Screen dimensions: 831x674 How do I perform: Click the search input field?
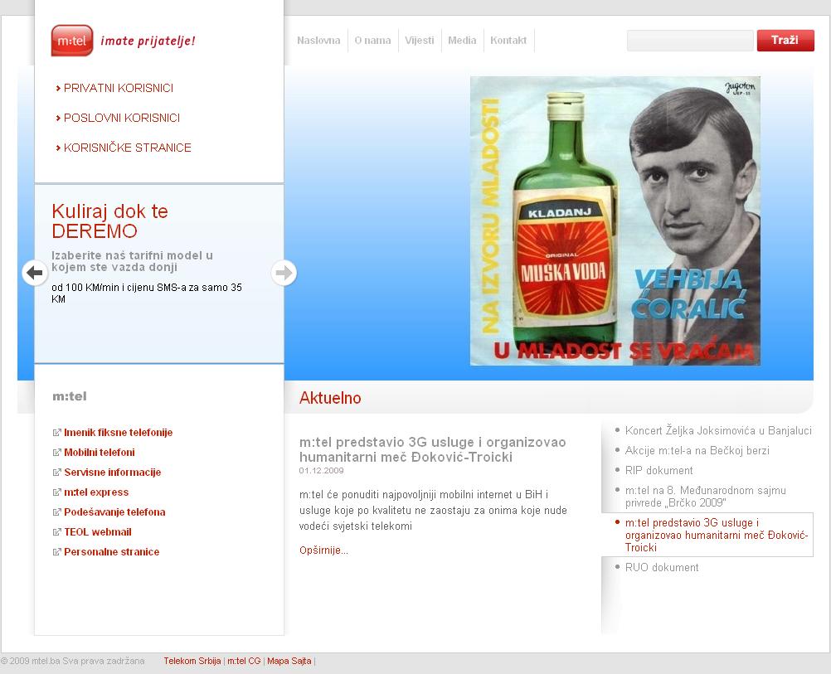690,41
